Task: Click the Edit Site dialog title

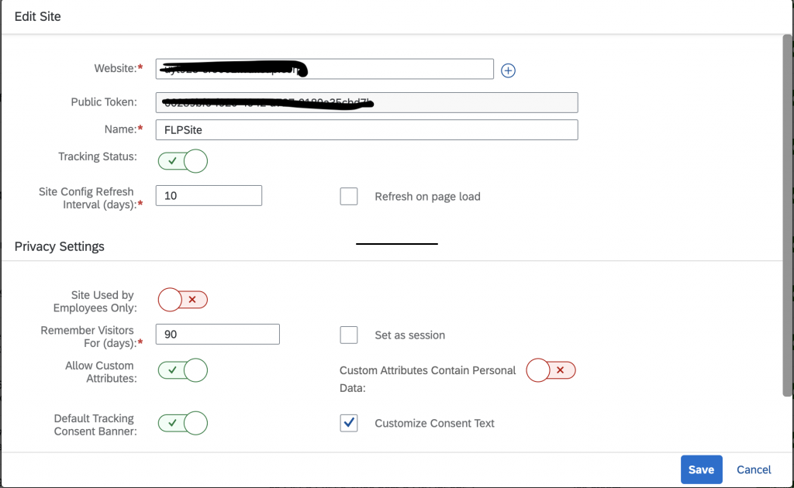Action: click(x=37, y=17)
